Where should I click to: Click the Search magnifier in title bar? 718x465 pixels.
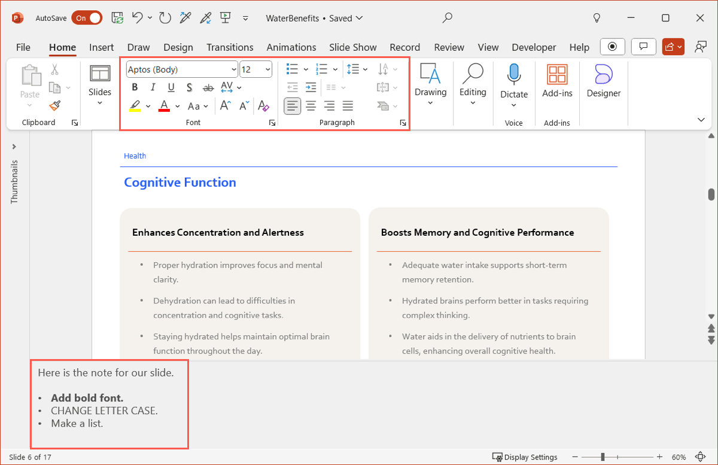[447, 18]
